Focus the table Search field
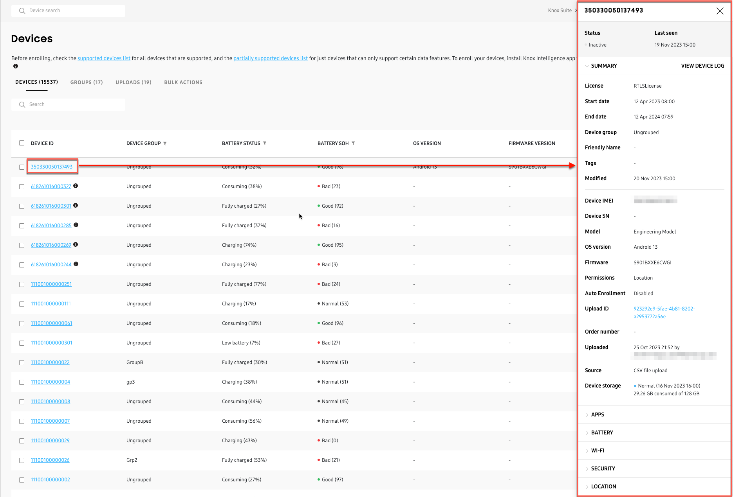 point(68,105)
